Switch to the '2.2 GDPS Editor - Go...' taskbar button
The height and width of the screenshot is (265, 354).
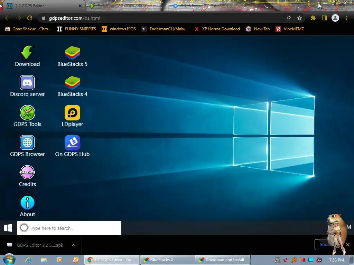tap(112, 260)
